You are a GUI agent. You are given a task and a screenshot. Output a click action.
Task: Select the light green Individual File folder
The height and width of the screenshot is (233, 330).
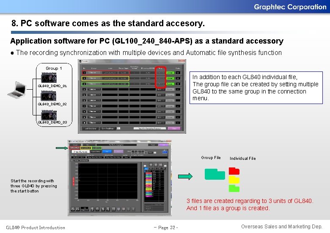pyautogui.click(x=234, y=188)
